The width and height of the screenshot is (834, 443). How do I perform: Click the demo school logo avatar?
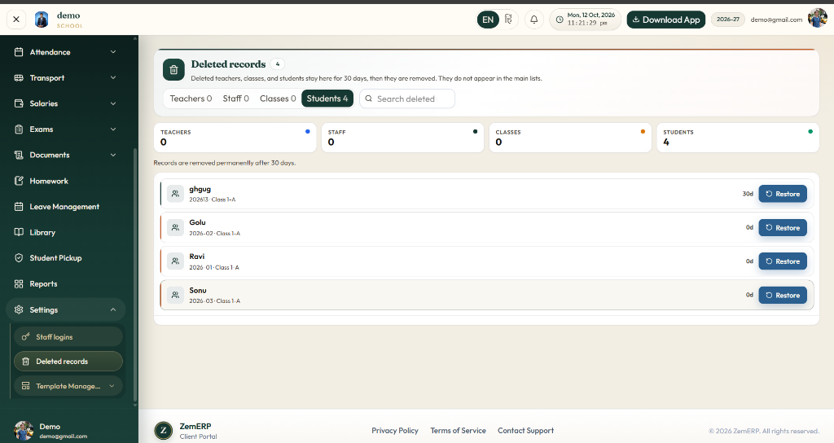click(42, 20)
